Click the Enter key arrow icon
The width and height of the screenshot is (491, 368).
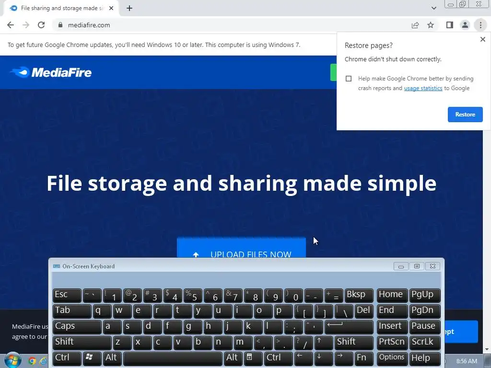pos(349,327)
